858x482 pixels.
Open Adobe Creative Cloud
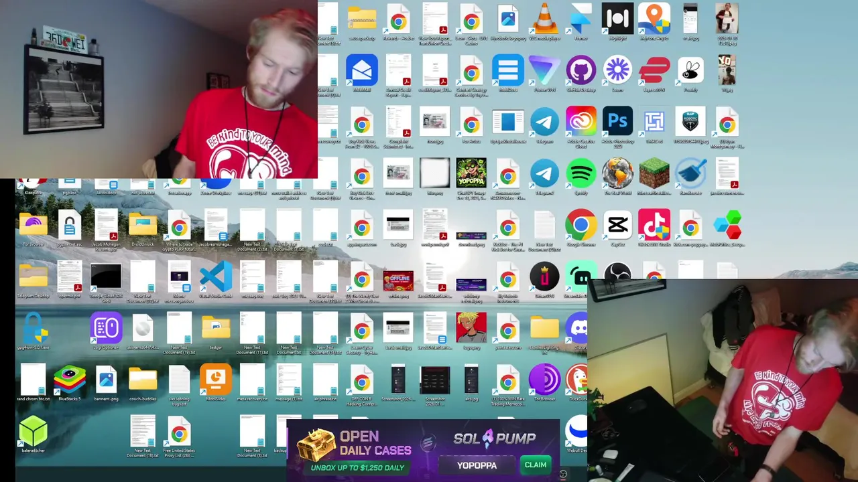580,123
